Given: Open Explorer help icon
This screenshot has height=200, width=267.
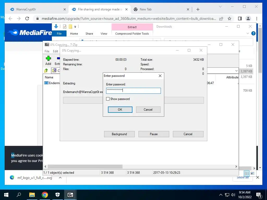Looking at the screenshot, I should pos(253,33).
